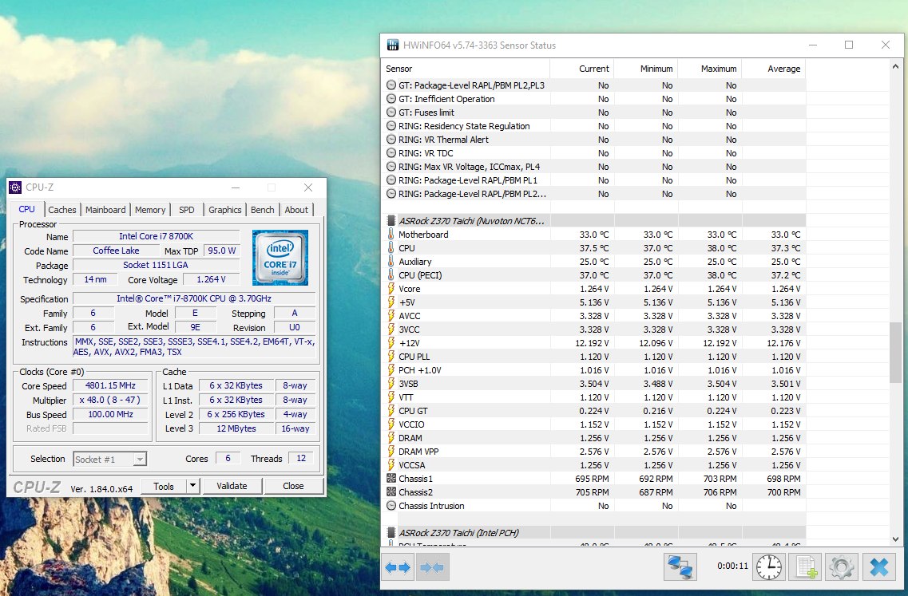
Task: Select the VCCIO sensor row
Action: [593, 424]
